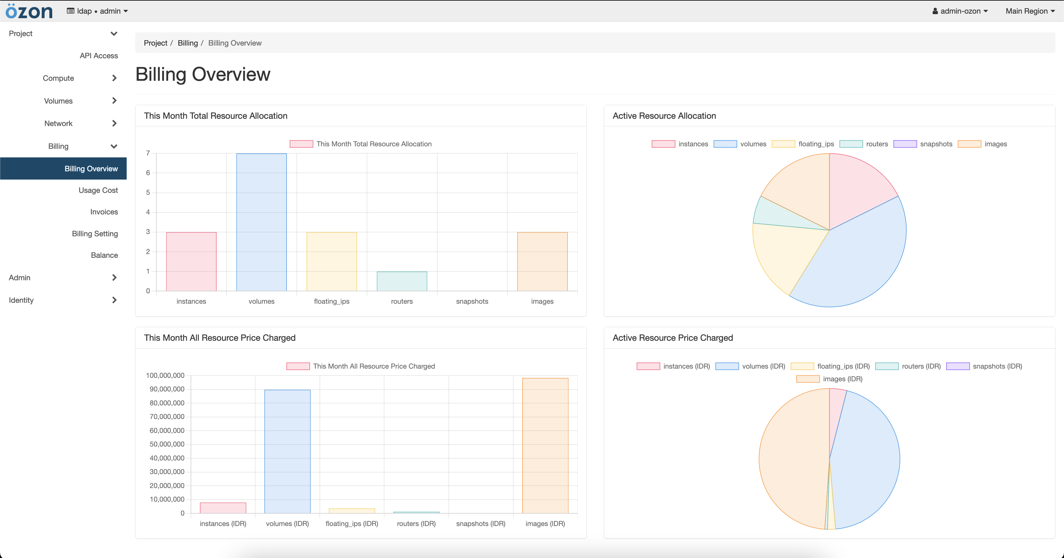The height and width of the screenshot is (558, 1064).
Task: Expand the Identity sidebar section
Action: 63,300
